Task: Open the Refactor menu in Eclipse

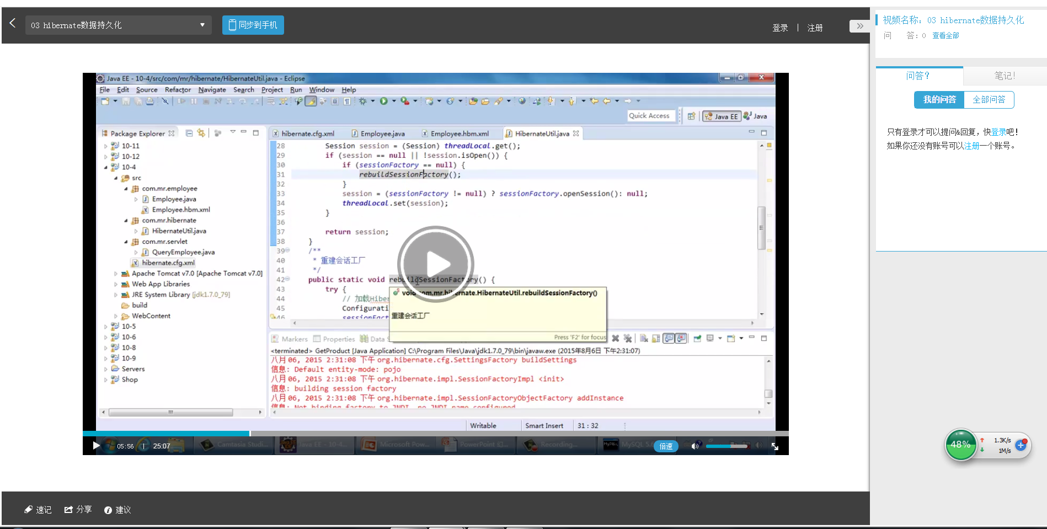Action: (x=178, y=90)
